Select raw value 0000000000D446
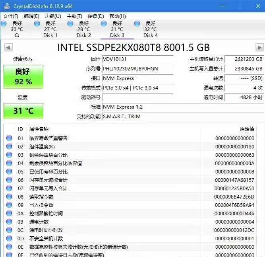Viewport: 265px width, 257px height. click(x=234, y=214)
